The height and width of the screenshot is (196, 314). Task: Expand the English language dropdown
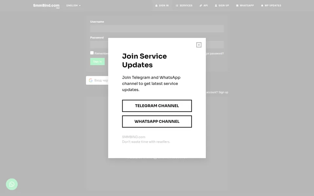(74, 6)
